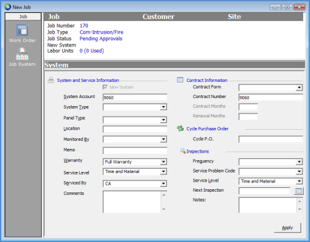Image resolution: width=310 pixels, height=242 pixels.
Task: Maximize the New Job window
Action: pyautogui.click(x=287, y=7)
